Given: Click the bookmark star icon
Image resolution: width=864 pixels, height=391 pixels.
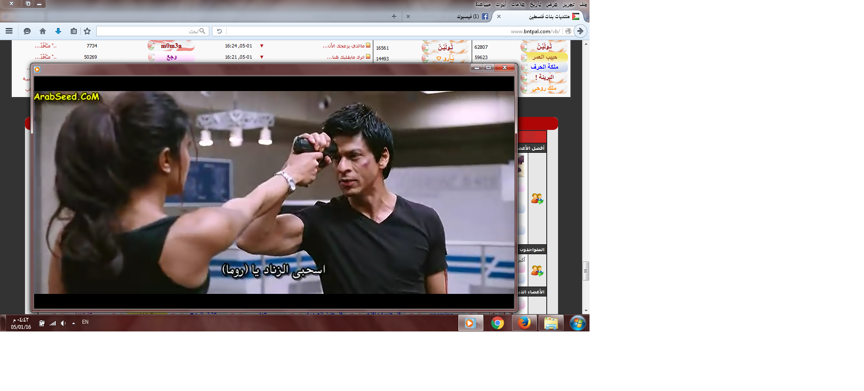Looking at the screenshot, I should (x=87, y=31).
